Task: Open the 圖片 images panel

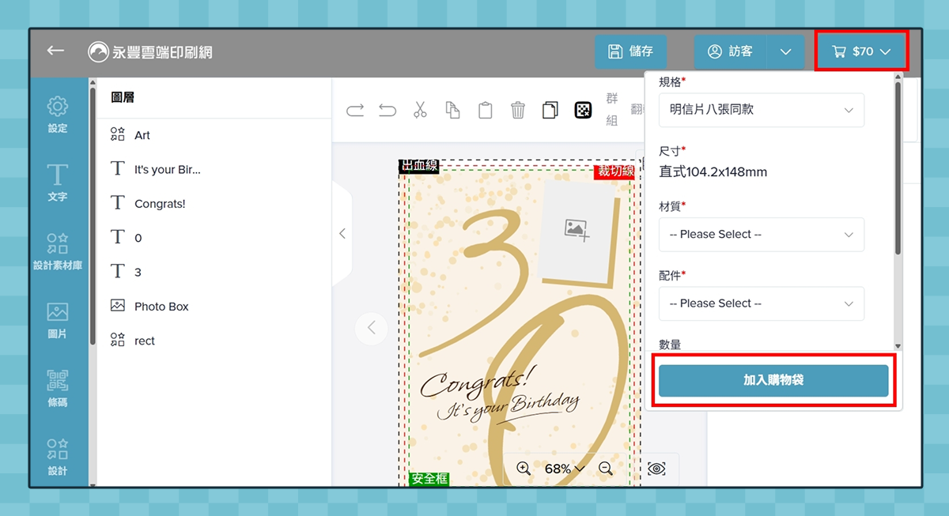Action: (58, 320)
